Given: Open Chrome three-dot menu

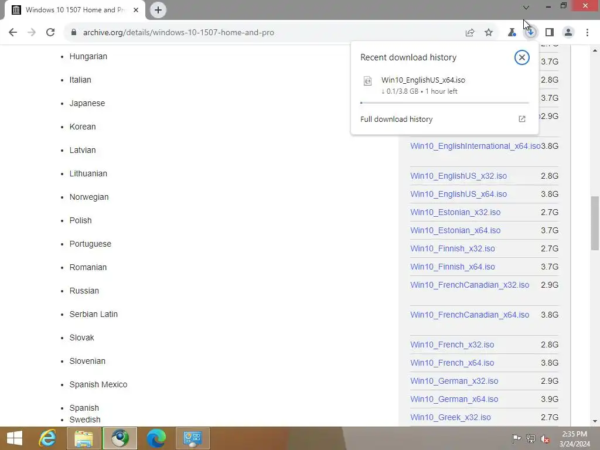Looking at the screenshot, I should pos(587,33).
